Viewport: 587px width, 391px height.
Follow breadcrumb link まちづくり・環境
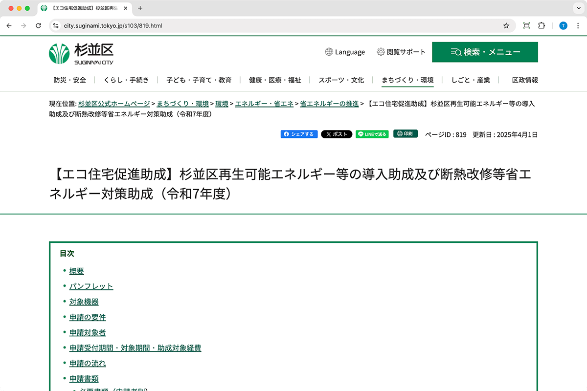coord(183,104)
